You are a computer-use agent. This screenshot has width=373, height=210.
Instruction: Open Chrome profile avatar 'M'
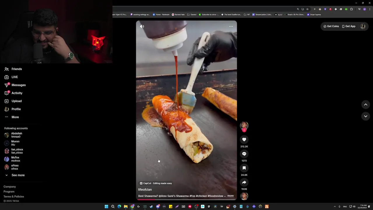coord(364,9)
